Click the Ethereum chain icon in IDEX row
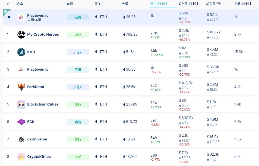Viewport: 259px width, 166px height. pyautogui.click(x=96, y=52)
